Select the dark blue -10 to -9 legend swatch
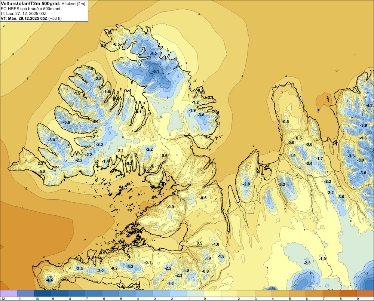Screen dimensions: 374x301 click(x=43, y=293)
